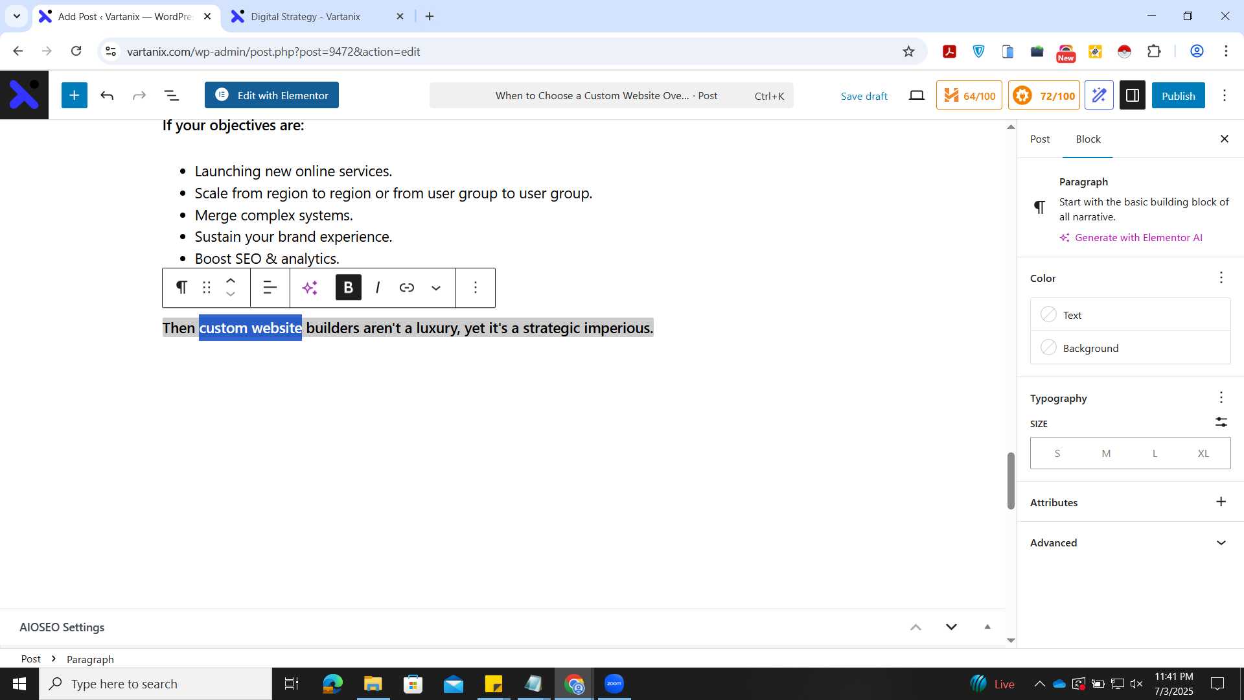Open the tab search dropdown
The image size is (1244, 700).
16,16
